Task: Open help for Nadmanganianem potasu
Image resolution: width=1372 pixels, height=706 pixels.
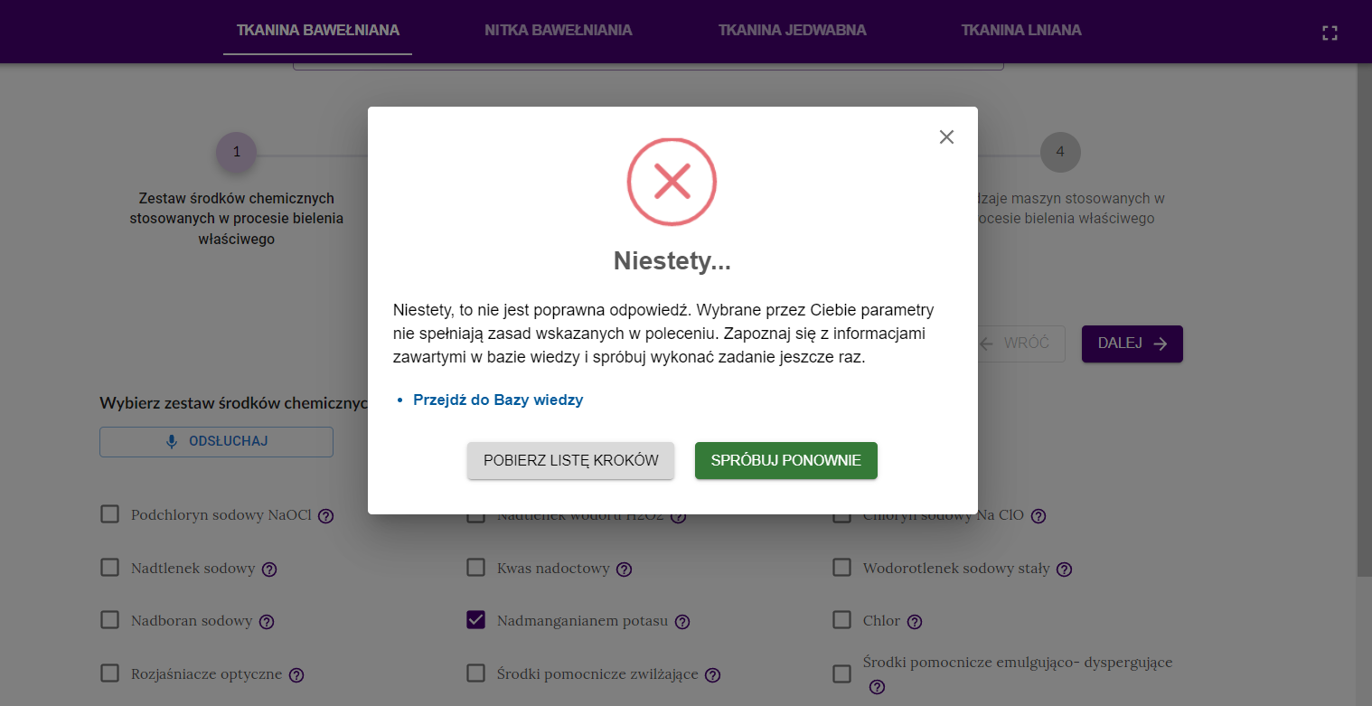Action: (682, 622)
